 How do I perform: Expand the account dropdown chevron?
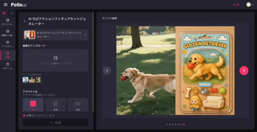coord(253,5)
